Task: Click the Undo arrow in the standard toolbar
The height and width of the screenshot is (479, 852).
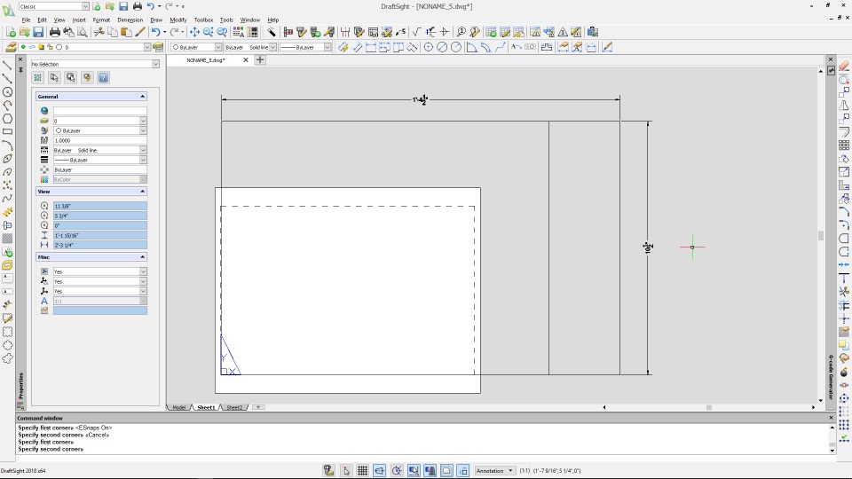Action: [x=154, y=33]
